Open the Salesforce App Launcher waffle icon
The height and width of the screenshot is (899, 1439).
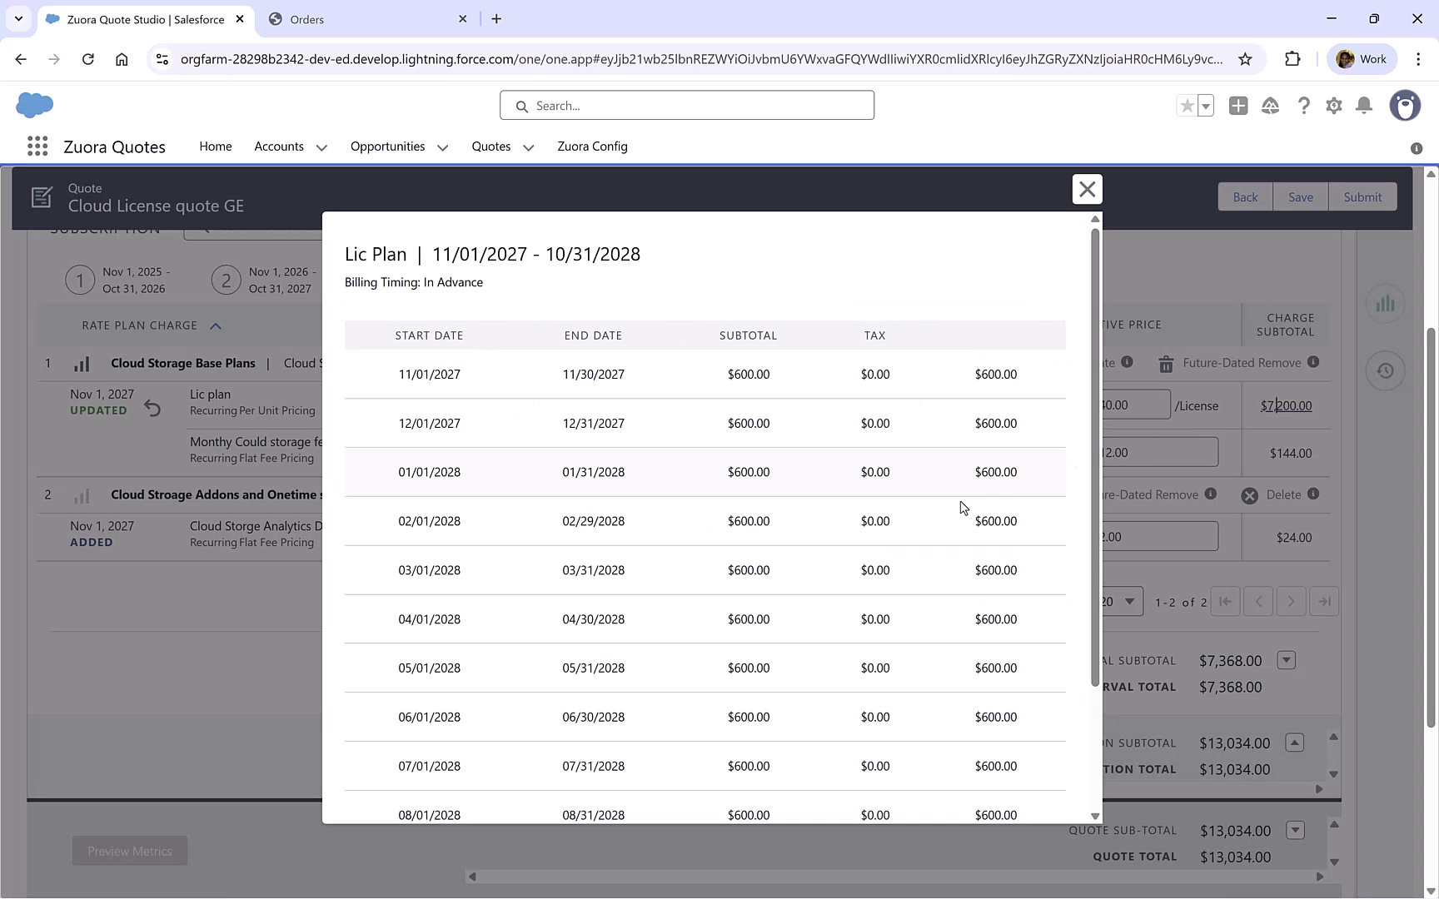click(x=37, y=146)
